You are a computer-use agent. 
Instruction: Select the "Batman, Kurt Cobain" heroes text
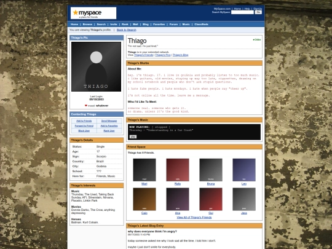(x=85, y=223)
